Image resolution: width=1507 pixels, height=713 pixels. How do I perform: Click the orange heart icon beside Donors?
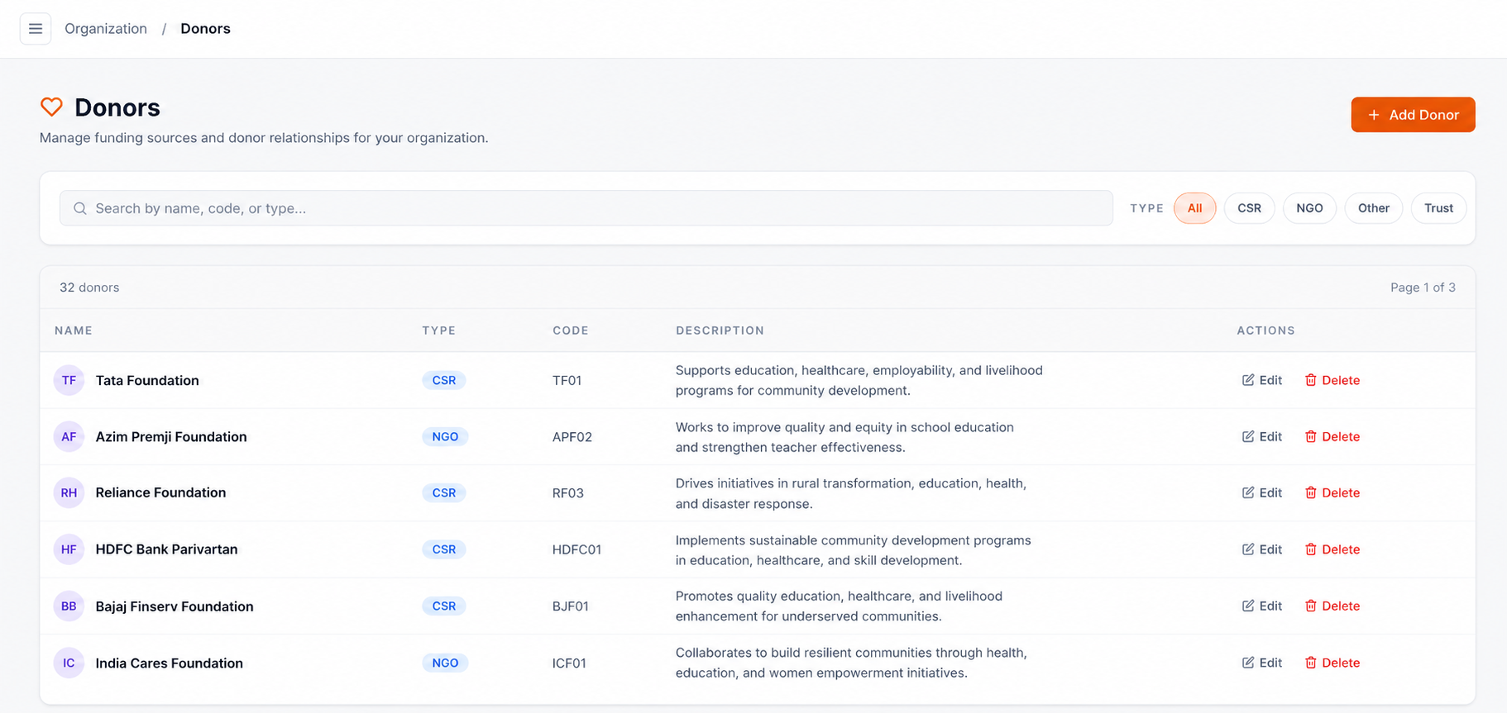(51, 107)
